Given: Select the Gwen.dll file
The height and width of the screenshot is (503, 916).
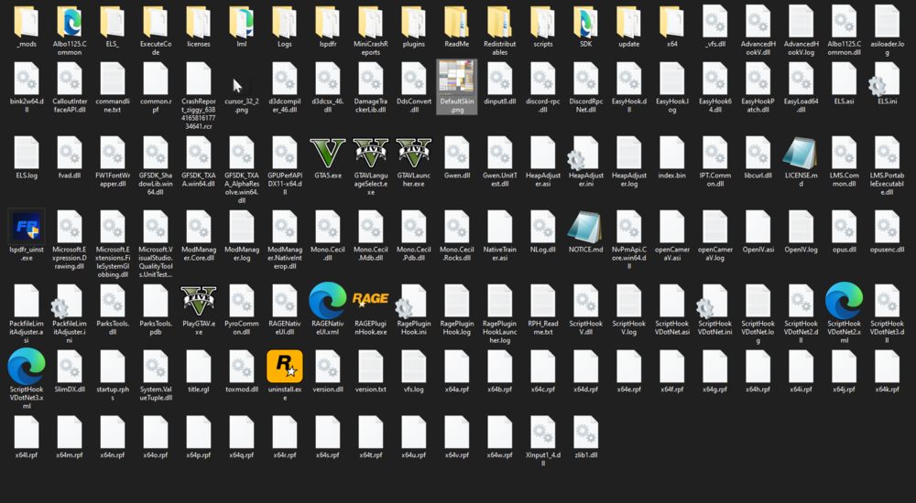Looking at the screenshot, I should pyautogui.click(x=456, y=153).
